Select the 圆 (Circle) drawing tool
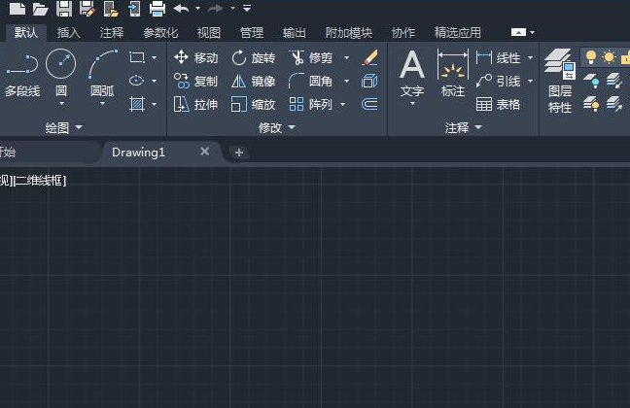This screenshot has width=630, height=408. (60, 74)
